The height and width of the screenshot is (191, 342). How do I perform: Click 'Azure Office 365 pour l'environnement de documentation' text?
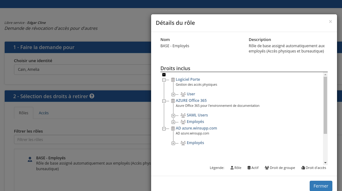[x=217, y=106]
